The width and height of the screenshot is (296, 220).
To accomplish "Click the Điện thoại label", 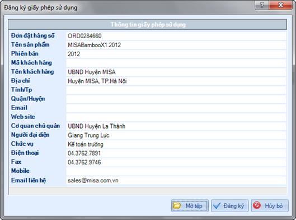I will (x=25, y=153).
